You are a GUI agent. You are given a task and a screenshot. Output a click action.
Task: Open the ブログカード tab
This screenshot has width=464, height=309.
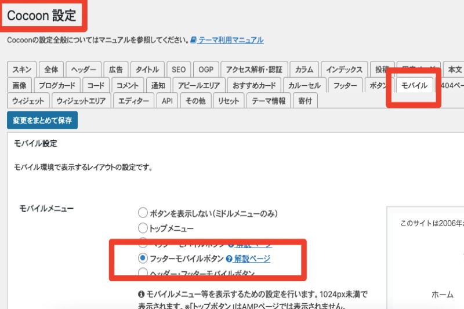(x=57, y=85)
